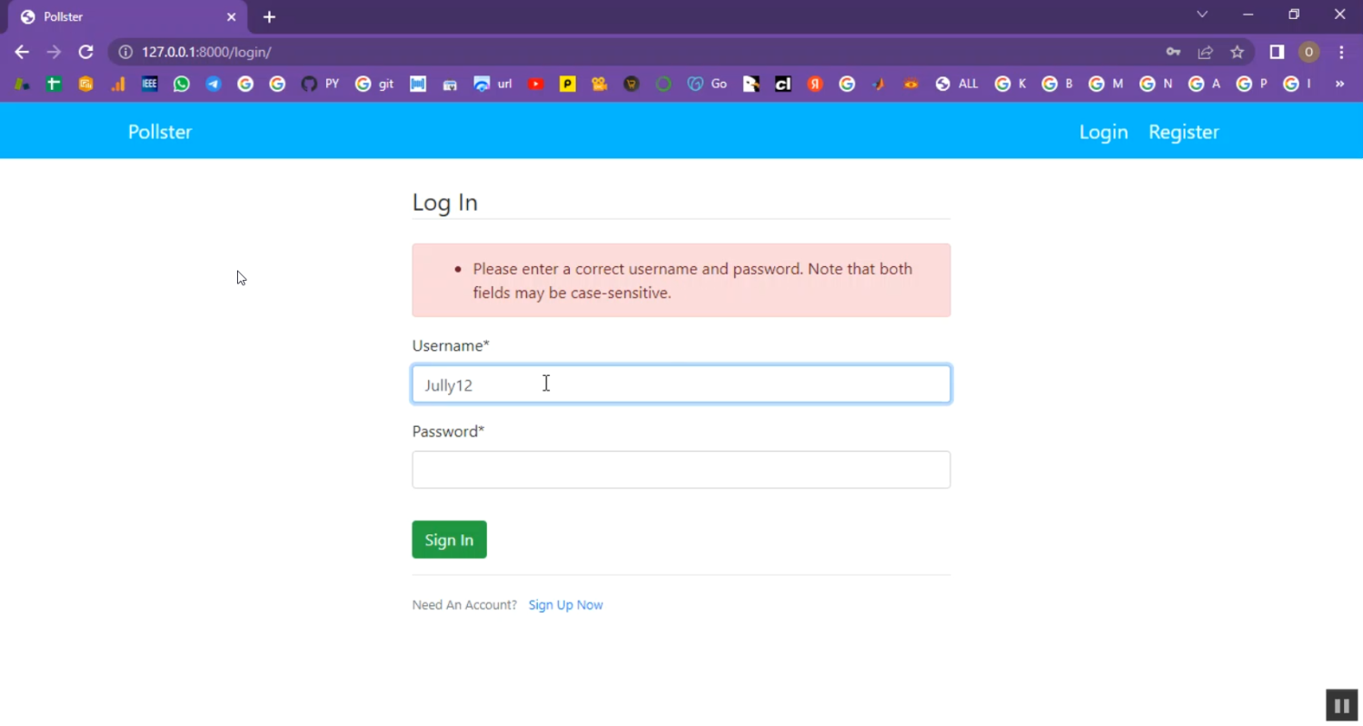Open the profile avatar menu
1363x726 pixels.
[1308, 52]
